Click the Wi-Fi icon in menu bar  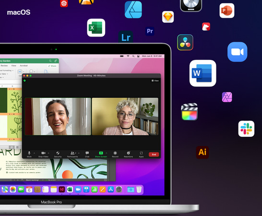pos(128,56)
